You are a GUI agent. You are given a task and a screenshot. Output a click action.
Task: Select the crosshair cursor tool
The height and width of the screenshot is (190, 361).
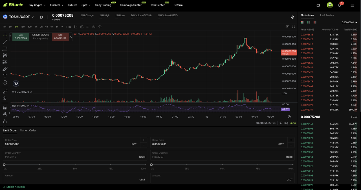5,35
